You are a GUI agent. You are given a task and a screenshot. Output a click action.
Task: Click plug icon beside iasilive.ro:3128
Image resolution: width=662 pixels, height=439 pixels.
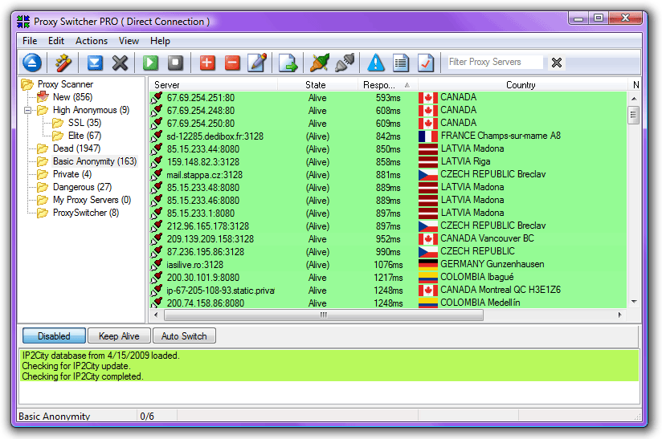pyautogui.click(x=157, y=265)
